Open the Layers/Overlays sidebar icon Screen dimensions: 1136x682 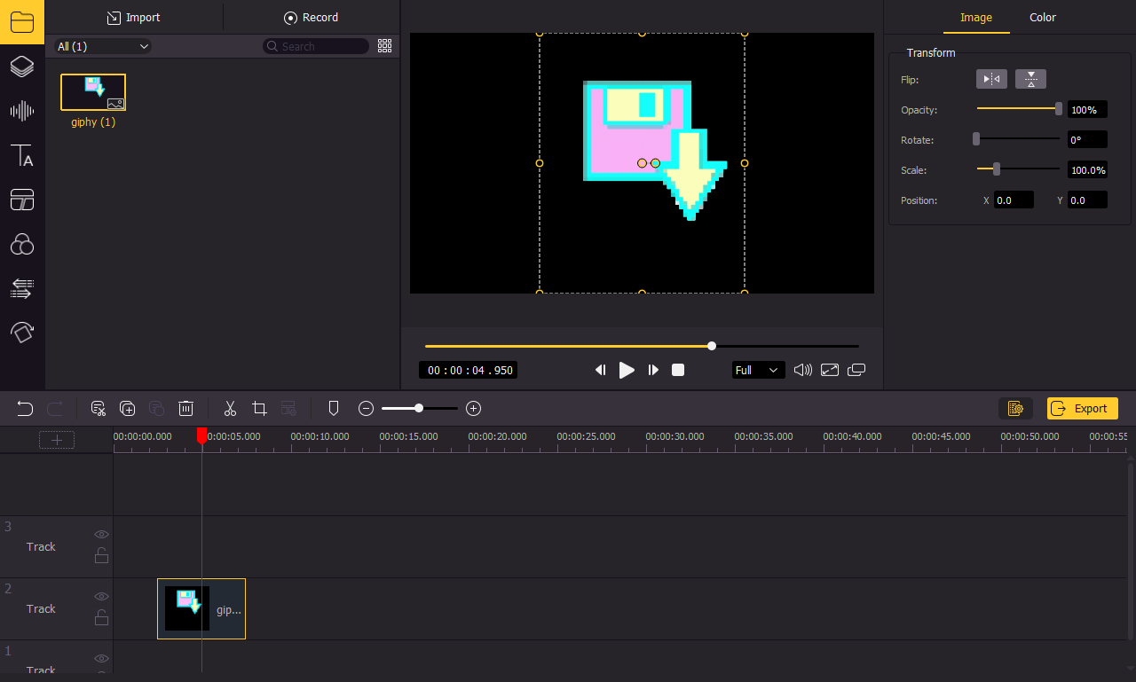(22, 67)
